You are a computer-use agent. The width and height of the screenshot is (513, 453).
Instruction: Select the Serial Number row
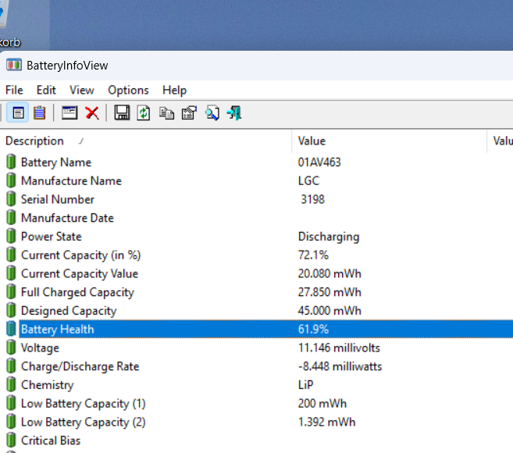(256, 199)
